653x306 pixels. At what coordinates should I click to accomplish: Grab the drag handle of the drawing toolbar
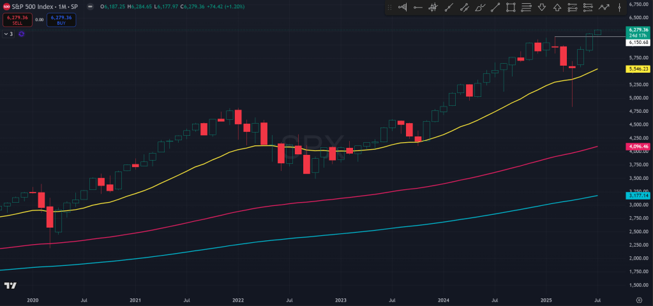(391, 8)
